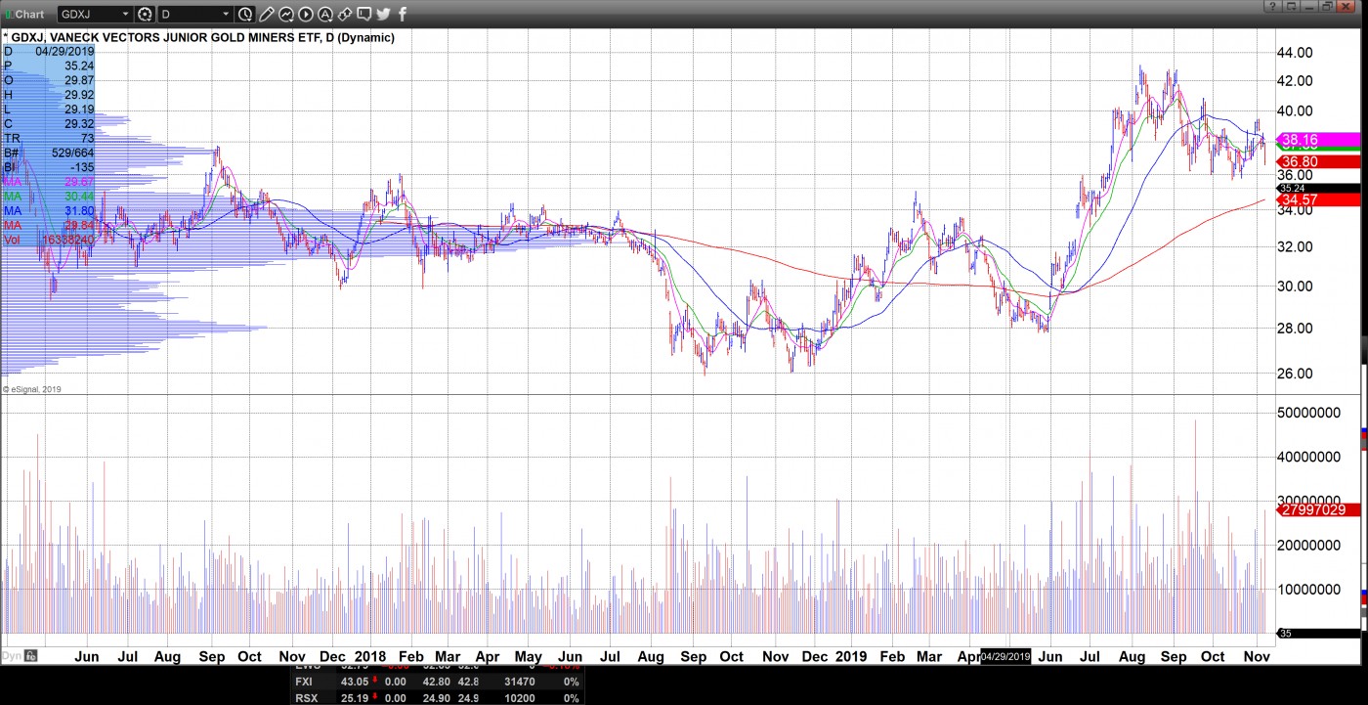Click the blue MA value 31.80
The height and width of the screenshot is (705, 1368).
pyautogui.click(x=79, y=211)
